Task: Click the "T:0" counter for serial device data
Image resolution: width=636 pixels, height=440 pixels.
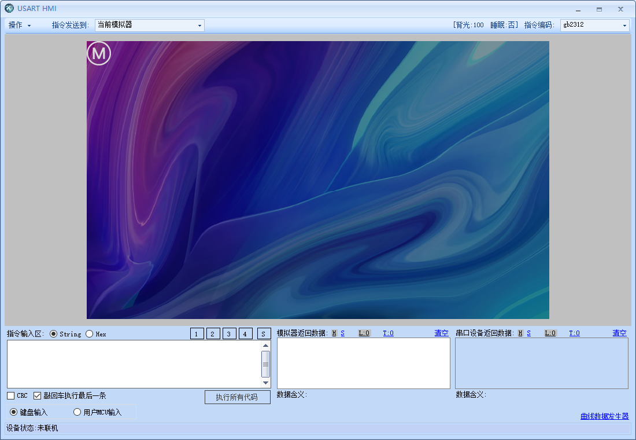Action: point(574,333)
